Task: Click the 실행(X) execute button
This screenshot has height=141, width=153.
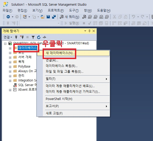Action: click(72, 23)
